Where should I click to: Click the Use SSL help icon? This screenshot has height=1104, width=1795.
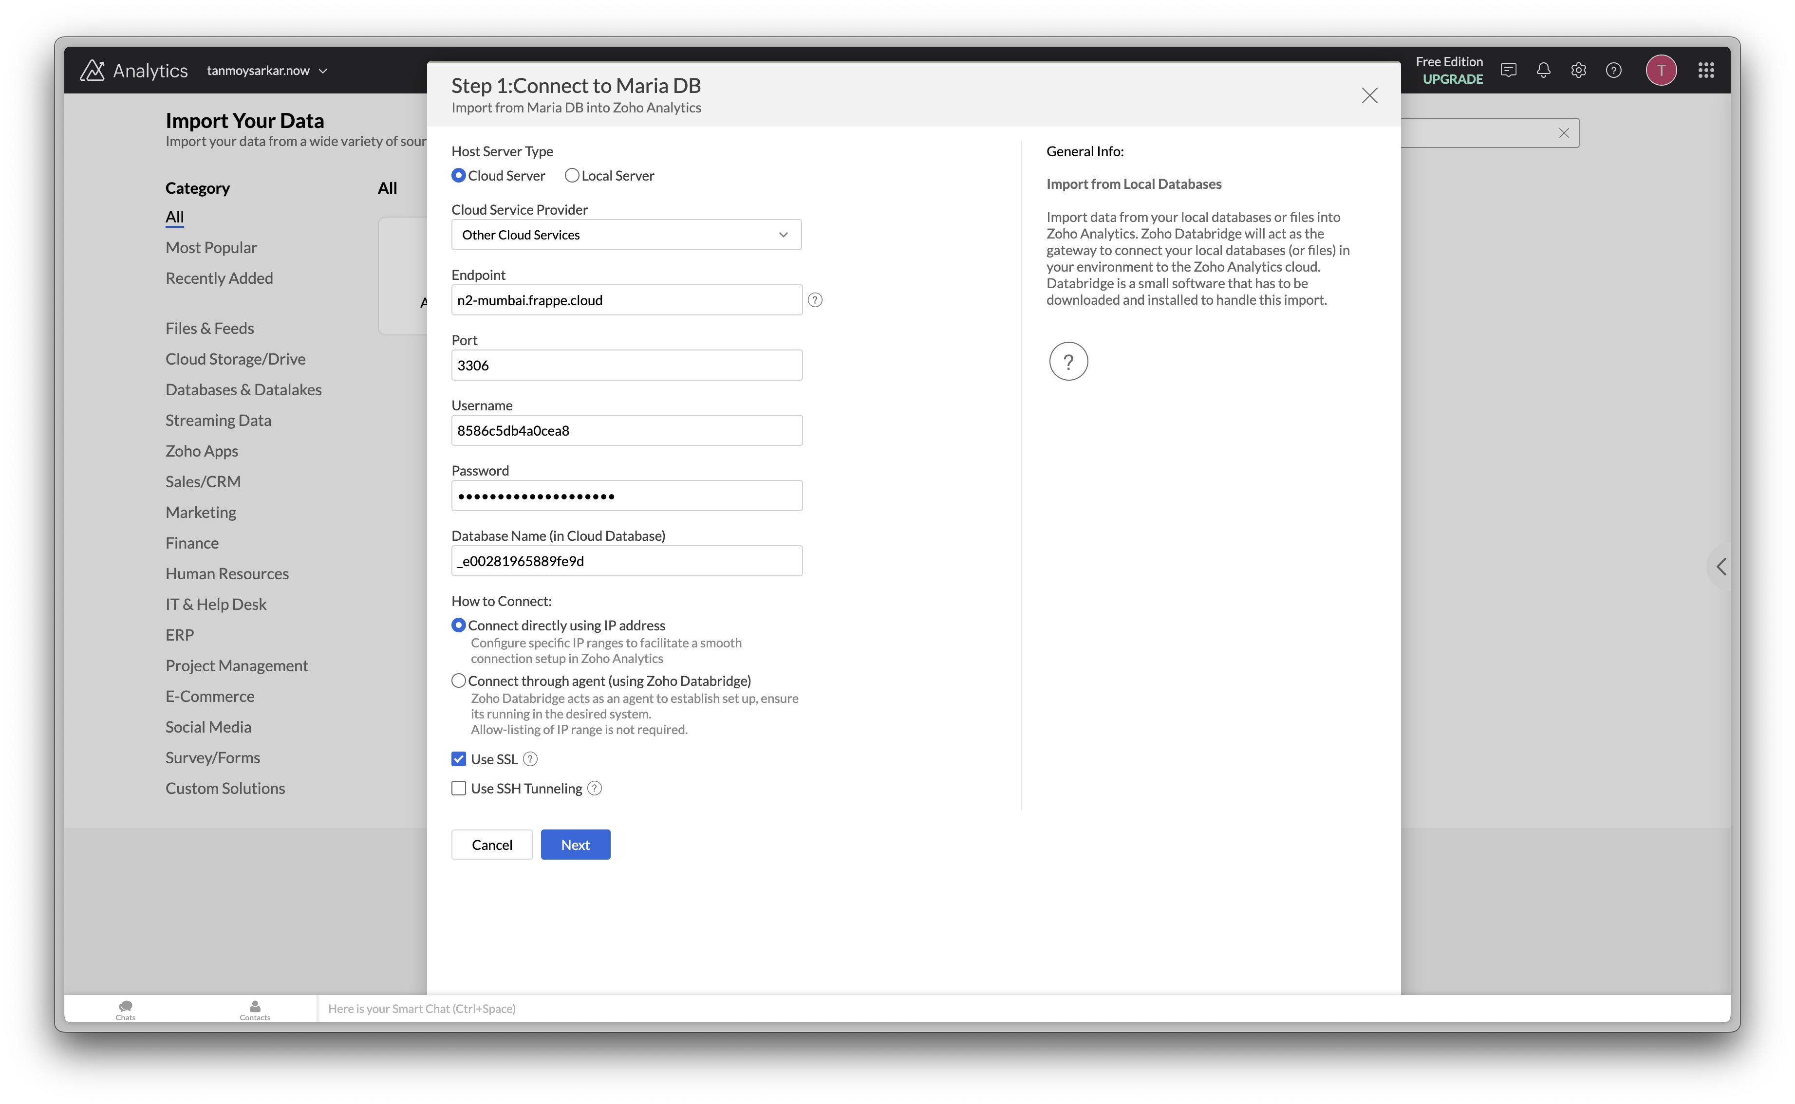(531, 759)
